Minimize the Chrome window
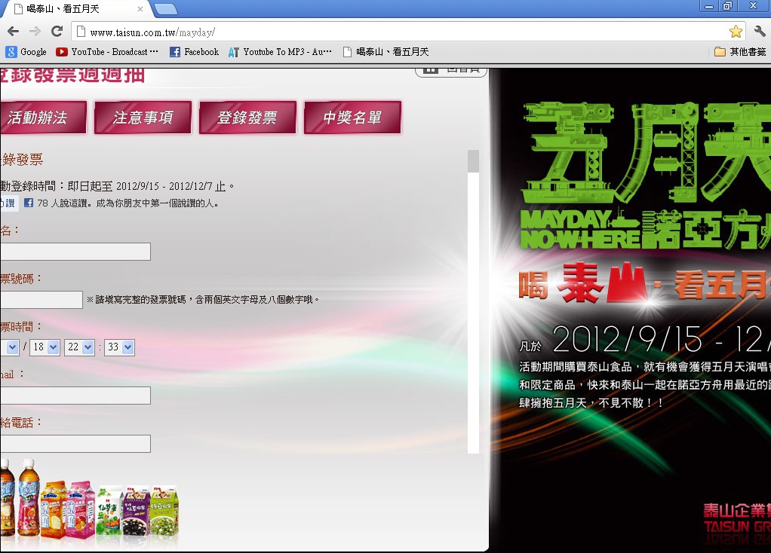Image resolution: width=771 pixels, height=553 pixels. coord(709,6)
